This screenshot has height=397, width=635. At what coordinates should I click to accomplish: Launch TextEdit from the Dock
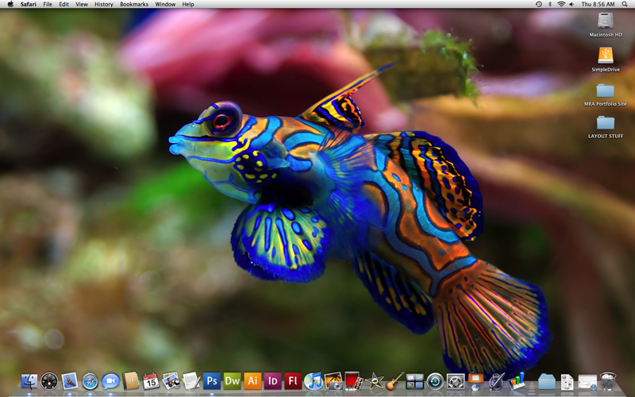191,381
